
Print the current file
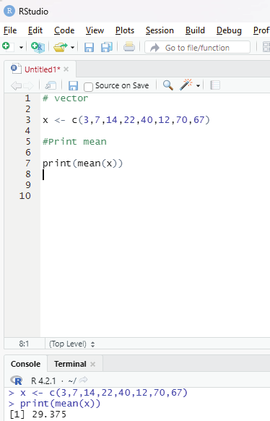(x=129, y=47)
